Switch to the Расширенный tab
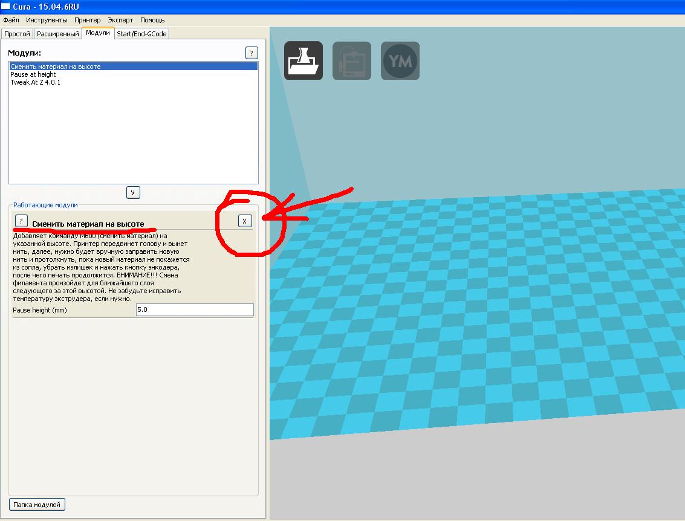685x521 pixels. [57, 34]
